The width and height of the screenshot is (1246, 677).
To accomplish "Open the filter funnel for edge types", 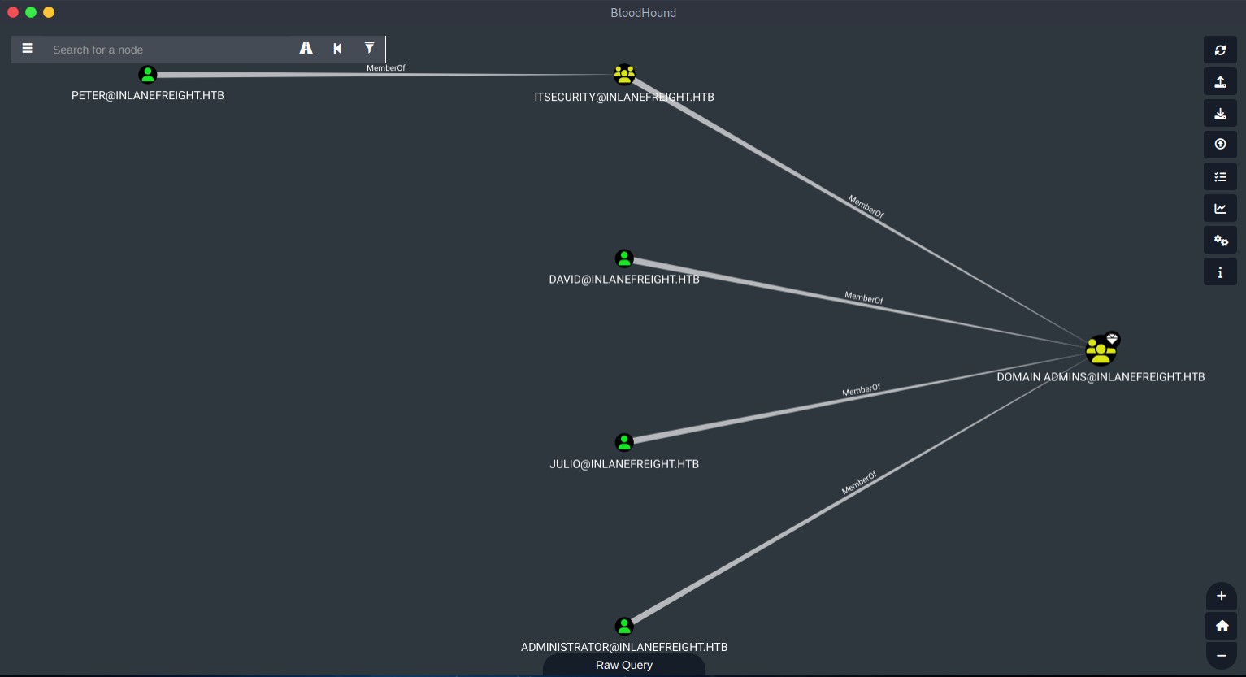I will click(369, 49).
